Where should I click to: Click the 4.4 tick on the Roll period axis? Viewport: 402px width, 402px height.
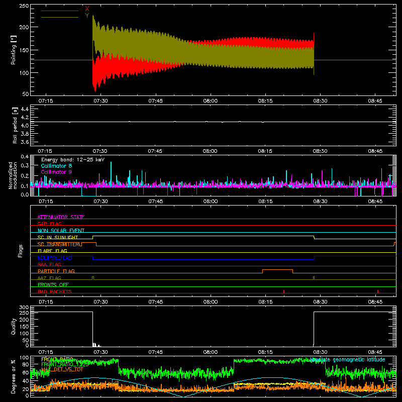[x=25, y=109]
